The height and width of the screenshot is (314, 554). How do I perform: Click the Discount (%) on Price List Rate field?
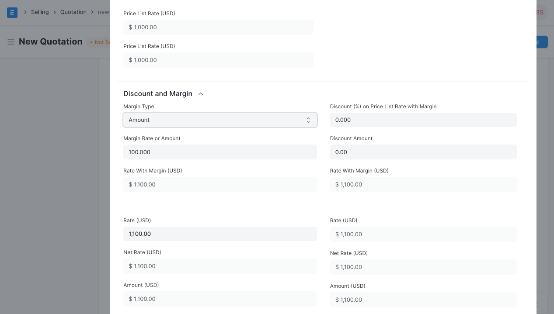tap(423, 120)
